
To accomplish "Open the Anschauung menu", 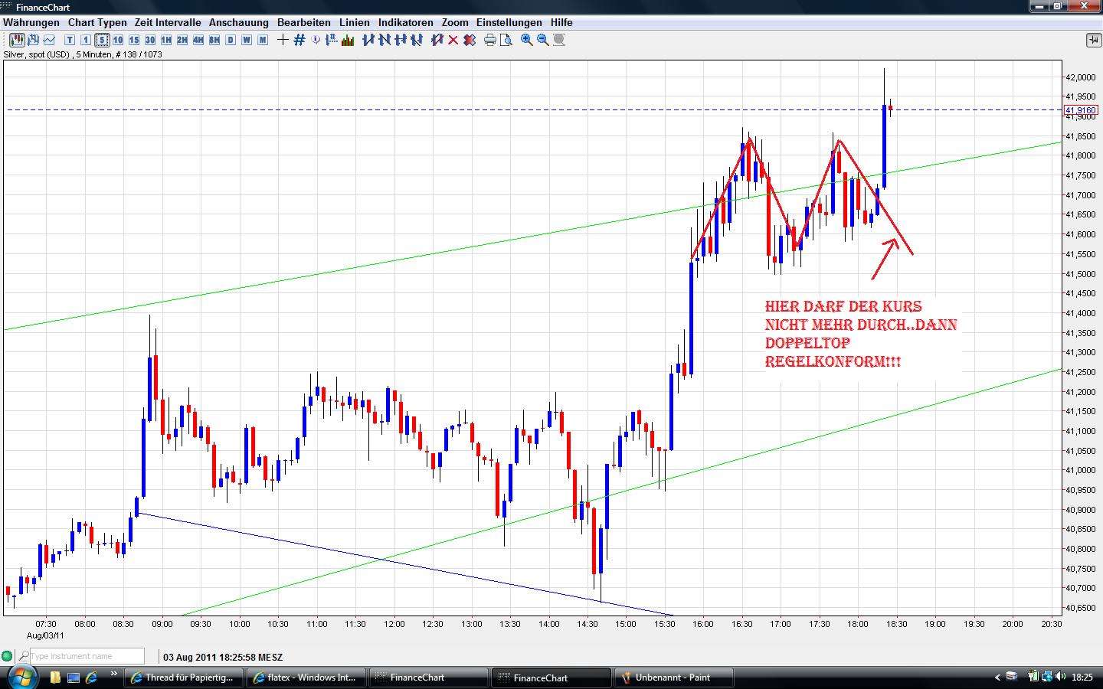I will click(x=239, y=22).
